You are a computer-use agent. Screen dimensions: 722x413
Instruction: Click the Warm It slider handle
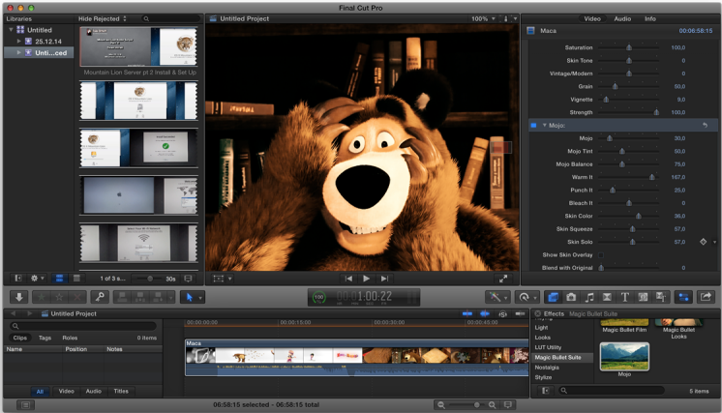click(652, 177)
